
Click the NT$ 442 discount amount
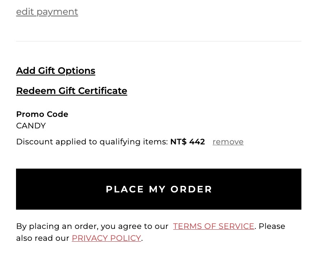pyautogui.click(x=187, y=142)
